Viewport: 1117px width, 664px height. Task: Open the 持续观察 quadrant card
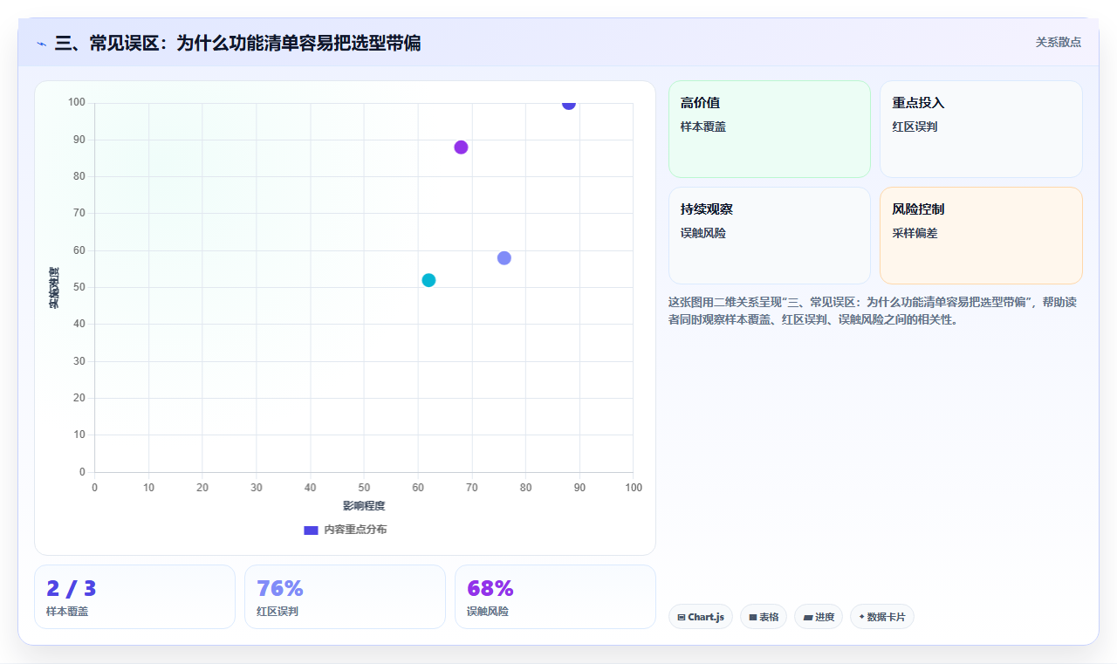[770, 236]
